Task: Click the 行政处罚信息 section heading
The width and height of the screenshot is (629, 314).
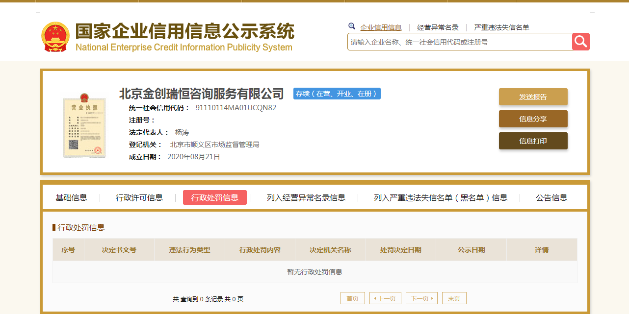Action: 81,227
